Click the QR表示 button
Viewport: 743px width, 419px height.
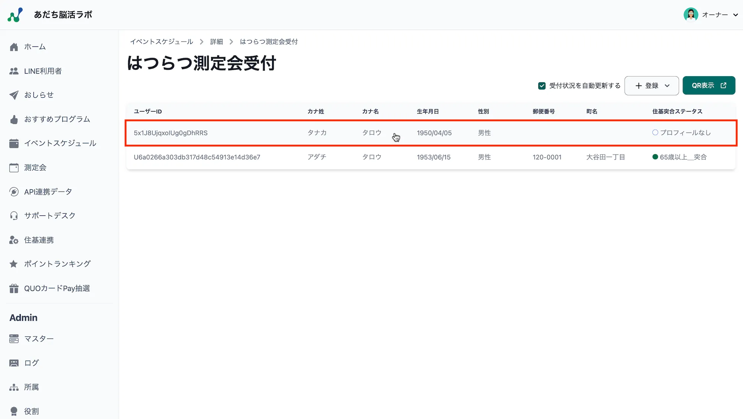(708, 85)
